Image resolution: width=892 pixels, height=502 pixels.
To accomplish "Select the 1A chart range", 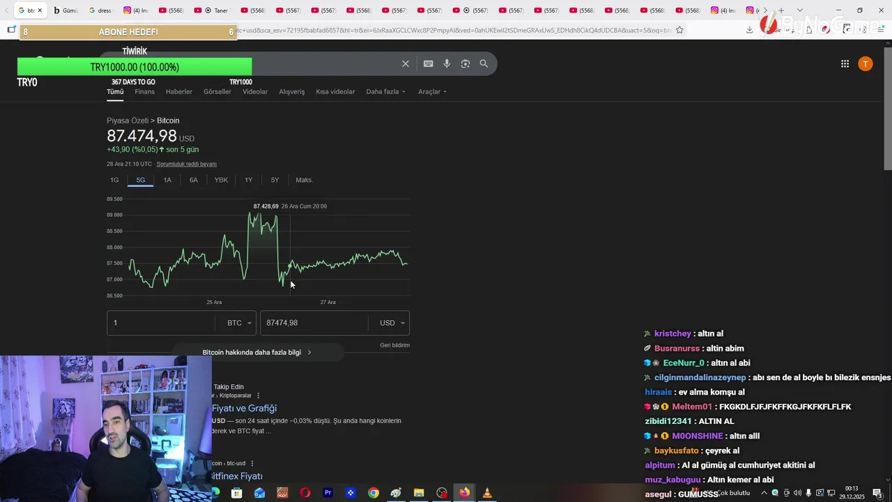I will (x=167, y=180).
